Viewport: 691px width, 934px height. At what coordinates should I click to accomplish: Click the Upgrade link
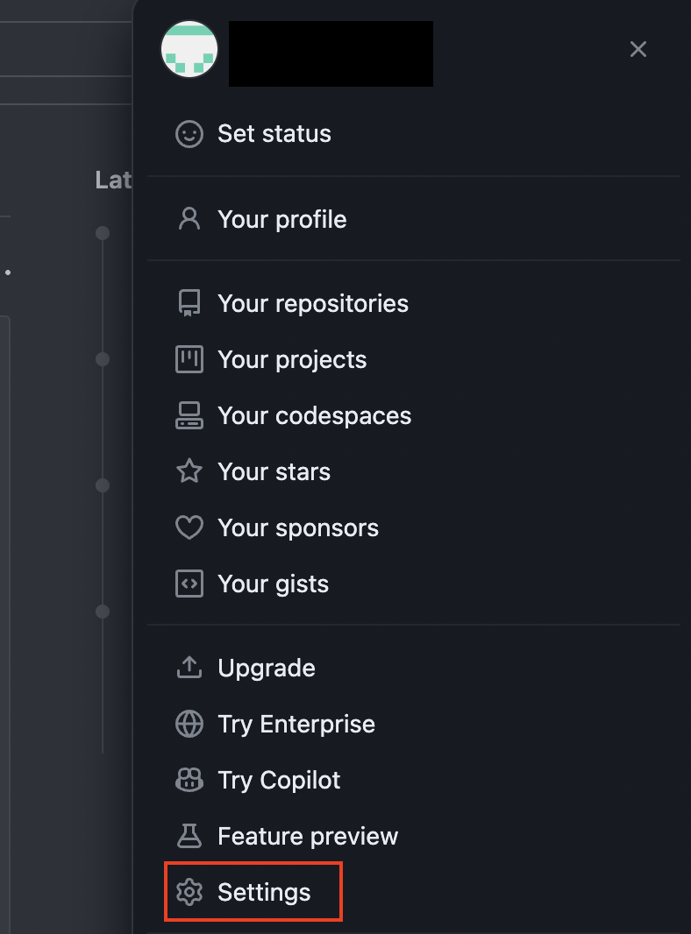coord(266,667)
